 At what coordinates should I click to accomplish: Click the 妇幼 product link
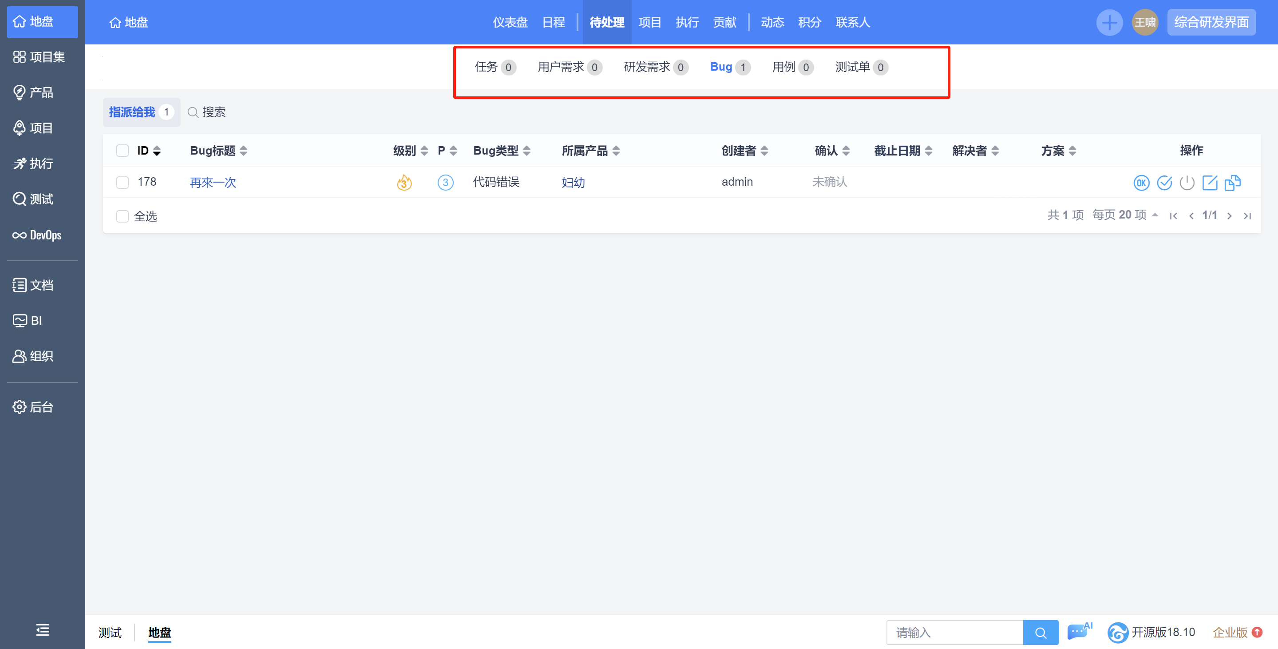coord(573,182)
